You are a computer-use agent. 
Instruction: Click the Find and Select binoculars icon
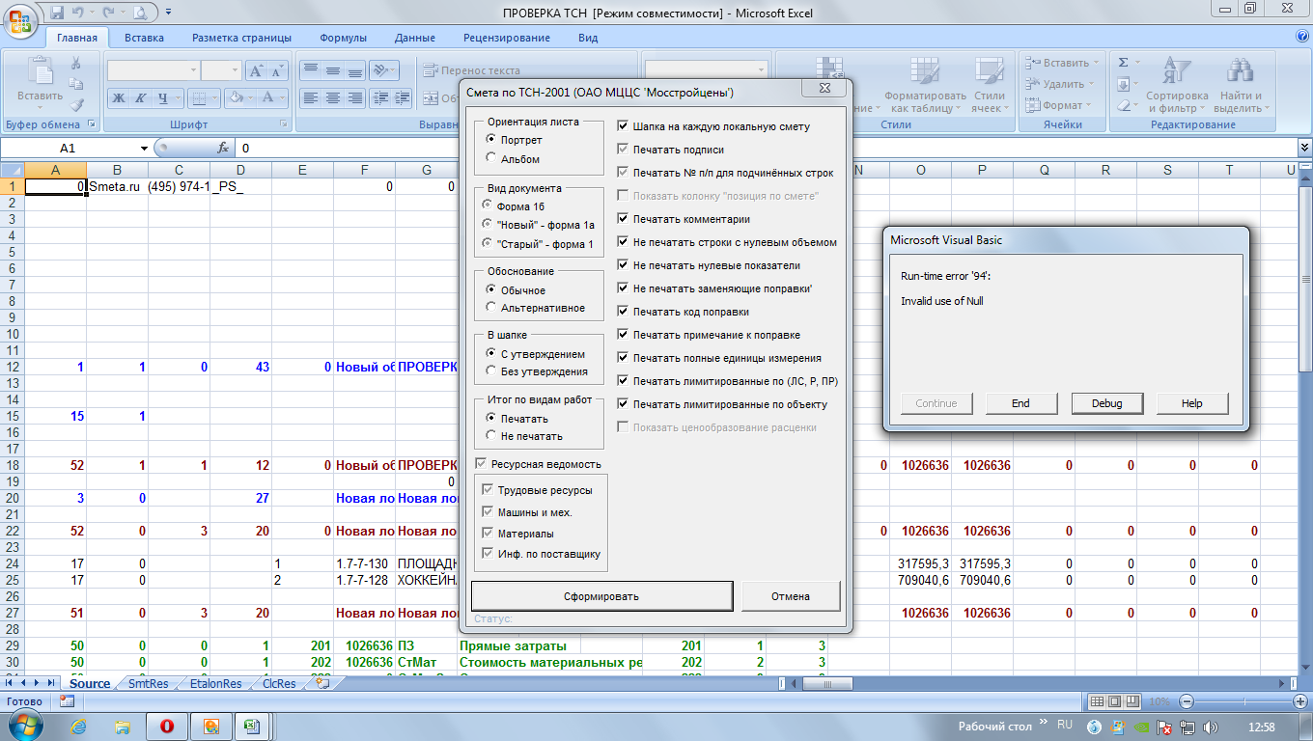click(1239, 71)
